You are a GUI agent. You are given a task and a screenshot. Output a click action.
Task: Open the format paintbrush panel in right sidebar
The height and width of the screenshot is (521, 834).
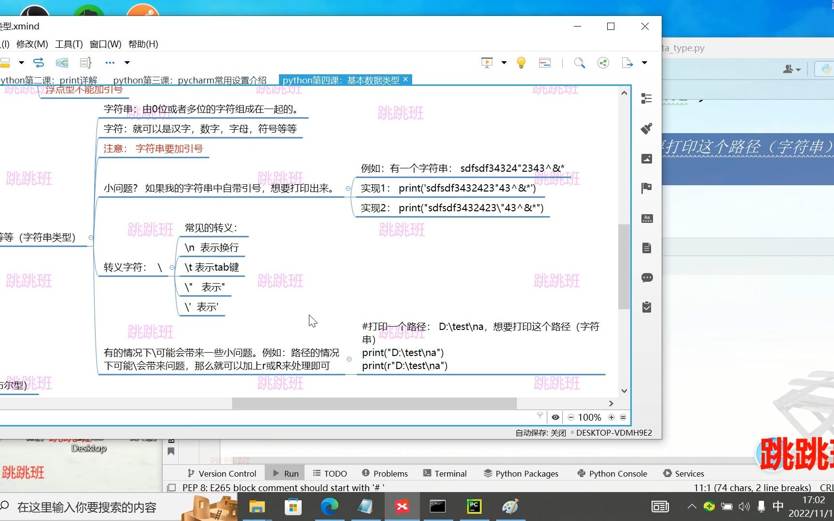[x=647, y=128]
